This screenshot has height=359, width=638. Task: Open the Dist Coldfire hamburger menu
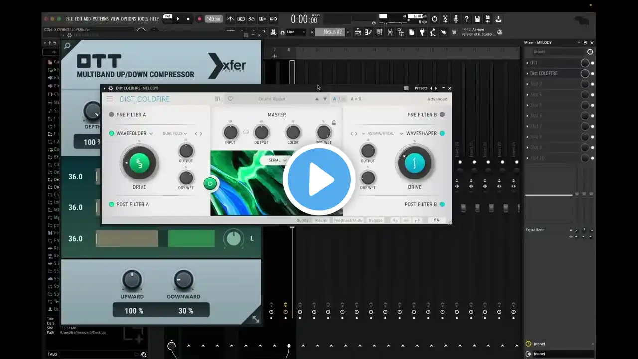click(x=109, y=99)
